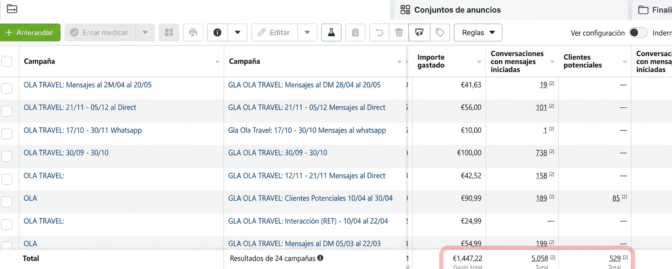Click the flask A/B test icon

click(331, 33)
